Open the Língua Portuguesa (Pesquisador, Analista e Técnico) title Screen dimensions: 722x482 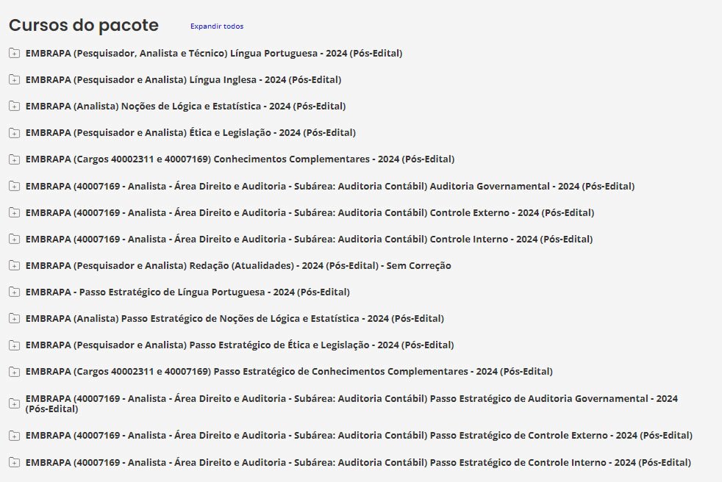click(x=213, y=53)
